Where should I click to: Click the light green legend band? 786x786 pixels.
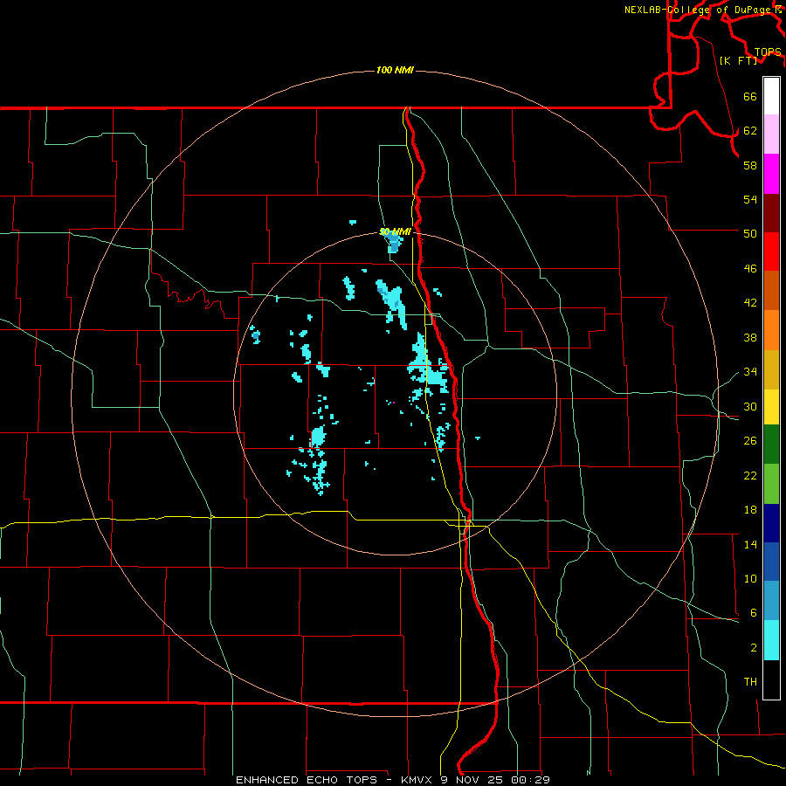click(771, 484)
